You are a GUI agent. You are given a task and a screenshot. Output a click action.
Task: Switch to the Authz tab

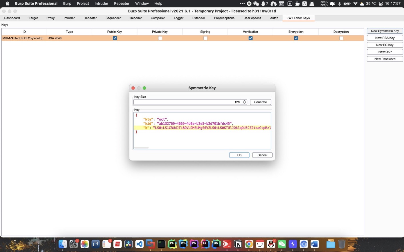pos(274,18)
